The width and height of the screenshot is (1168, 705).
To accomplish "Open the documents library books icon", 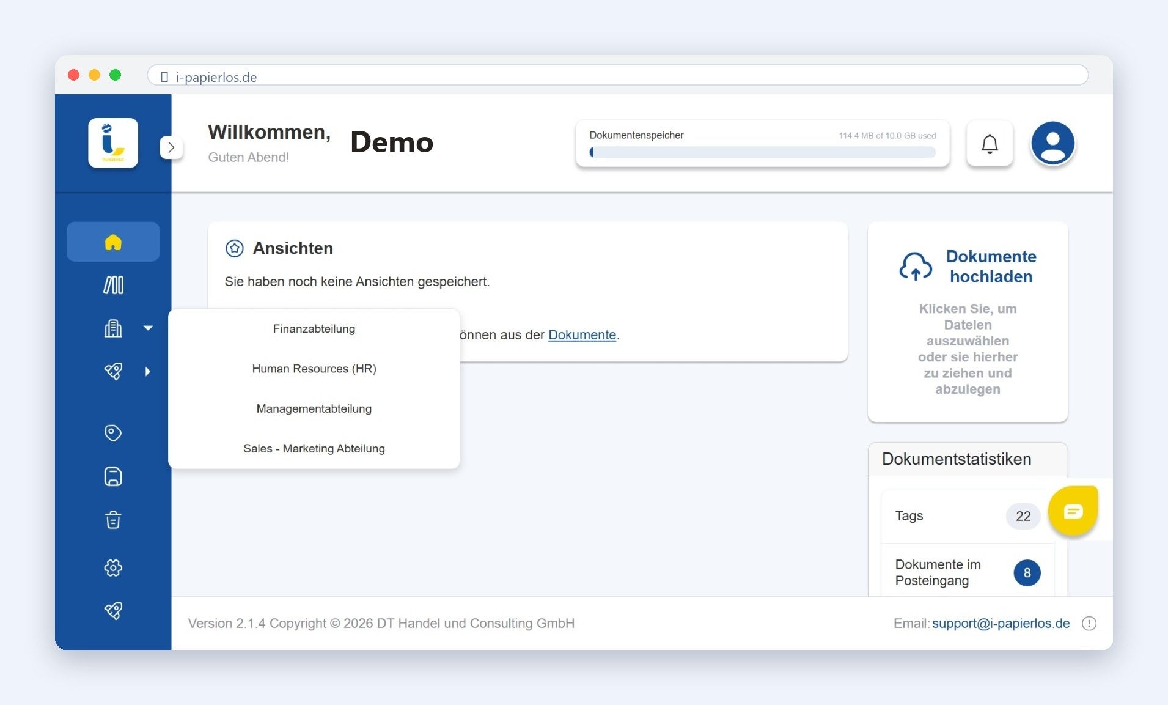I will (x=113, y=285).
